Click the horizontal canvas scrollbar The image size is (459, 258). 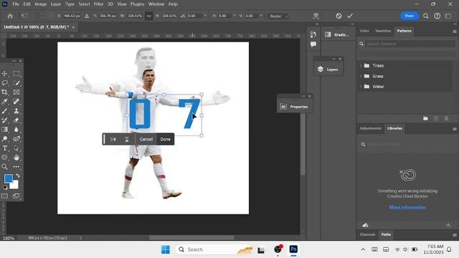click(x=191, y=237)
